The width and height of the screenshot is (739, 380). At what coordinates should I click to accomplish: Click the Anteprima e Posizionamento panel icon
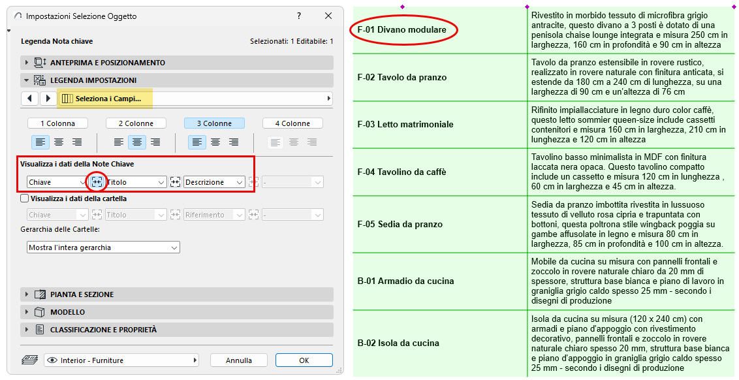40,62
